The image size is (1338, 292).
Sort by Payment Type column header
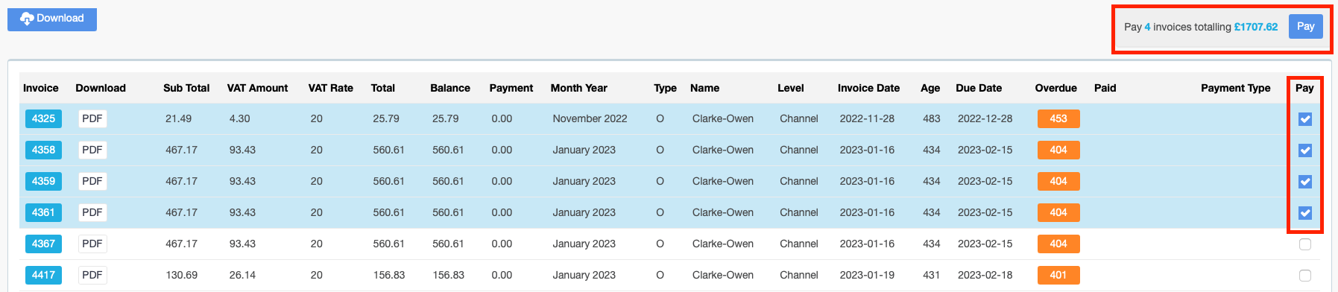[x=1235, y=88]
